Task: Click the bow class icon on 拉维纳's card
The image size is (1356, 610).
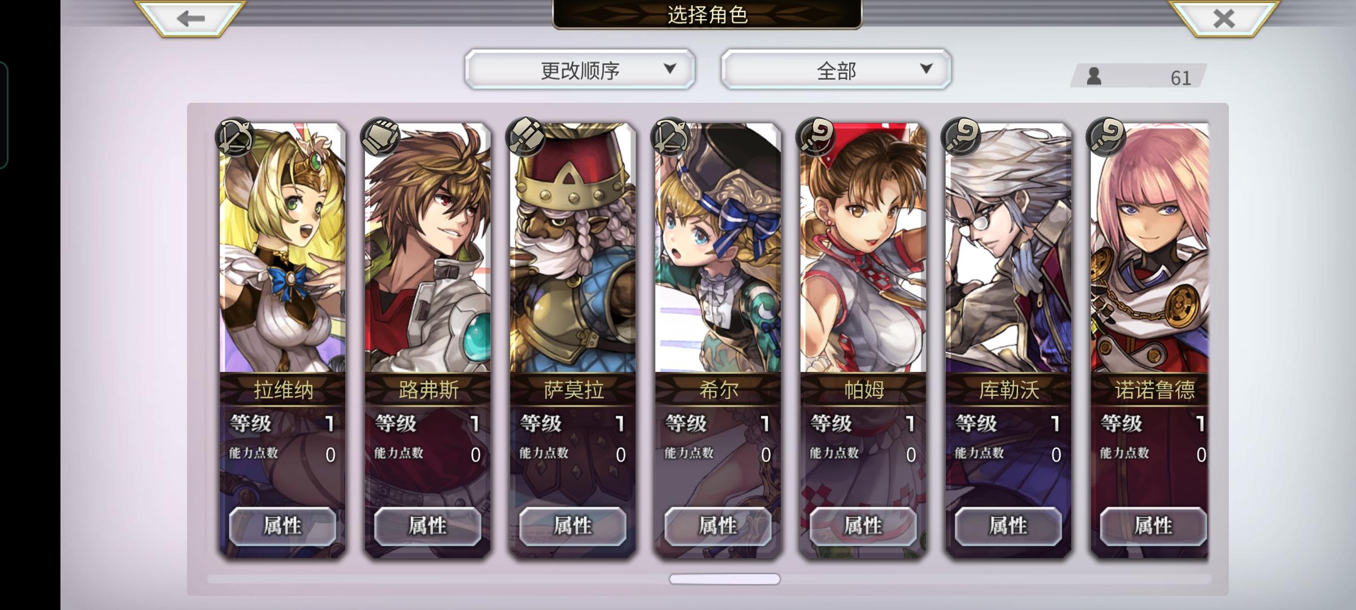Action: pos(234,137)
